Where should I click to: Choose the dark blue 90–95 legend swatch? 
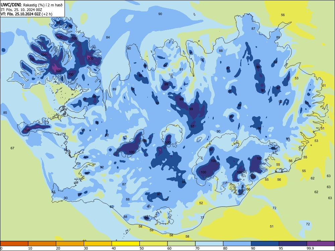click(265, 244)
